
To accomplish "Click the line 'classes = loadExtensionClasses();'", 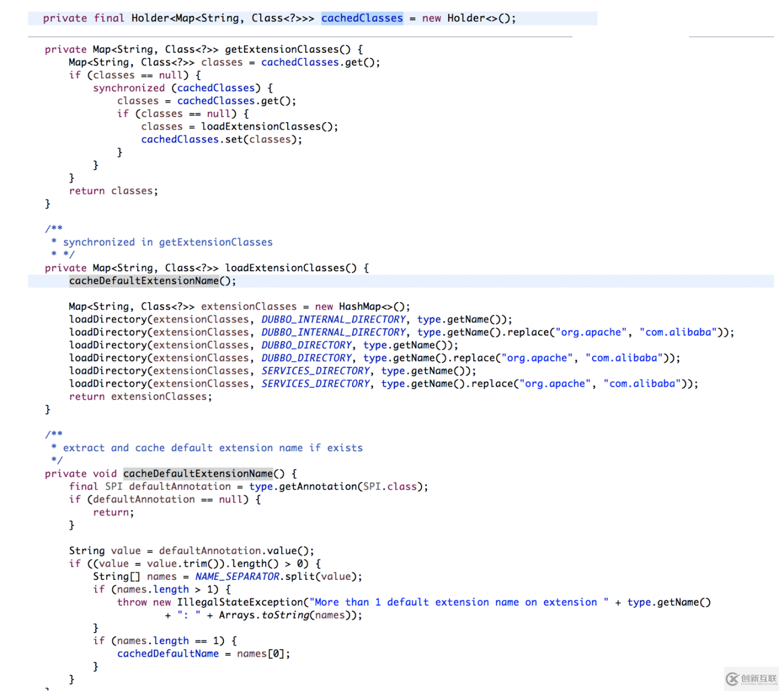I will pos(239,127).
